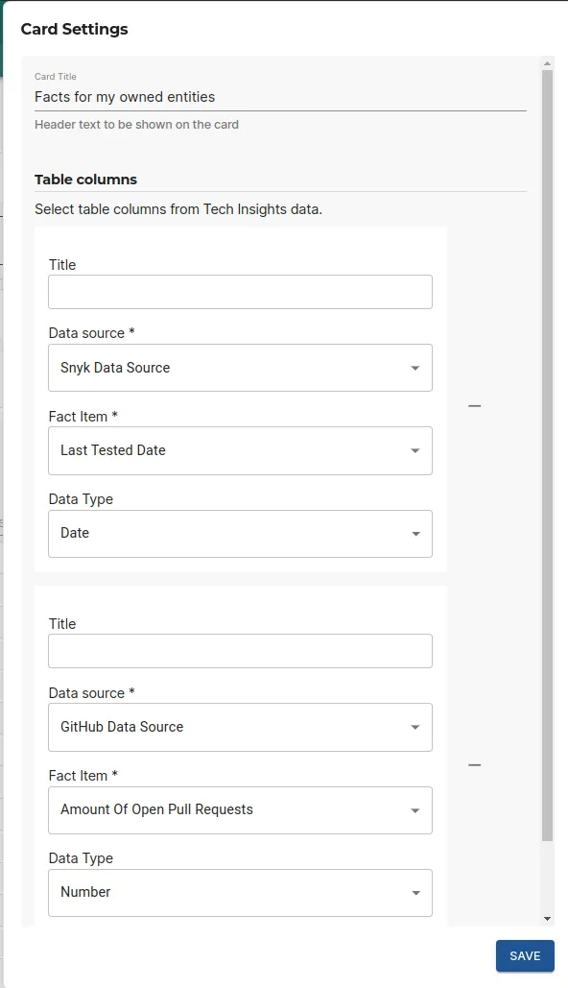
Task: Click the Last Tested Date dropdown caret
Action: [414, 450]
